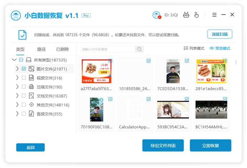Expand the 其他文件 category arrow
247x168 pixels.
[17, 105]
